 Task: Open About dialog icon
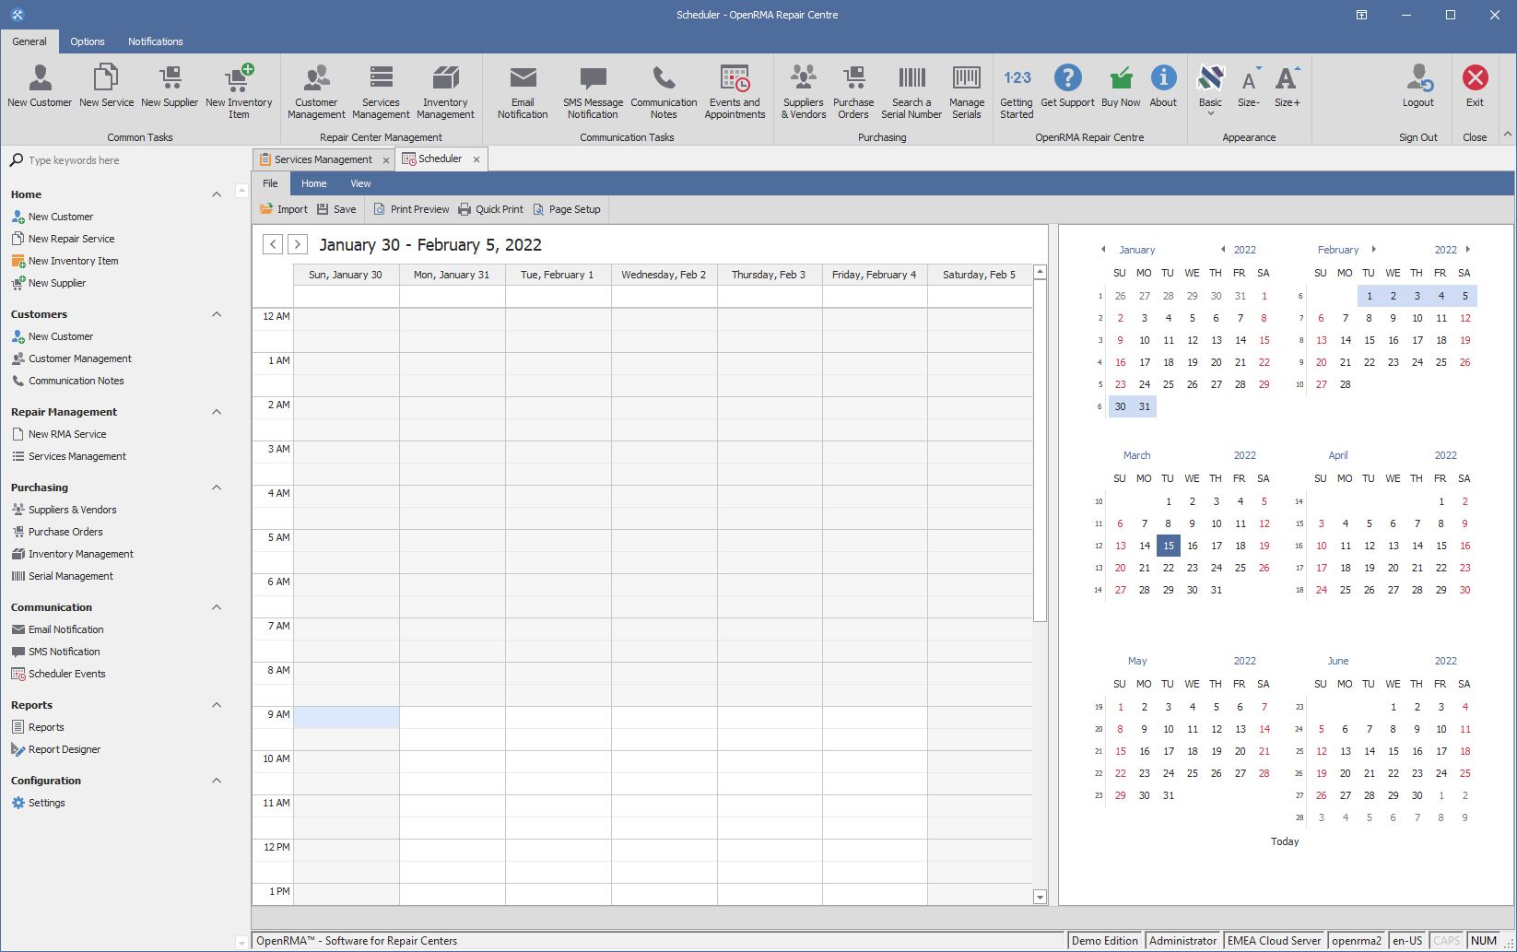tap(1163, 87)
